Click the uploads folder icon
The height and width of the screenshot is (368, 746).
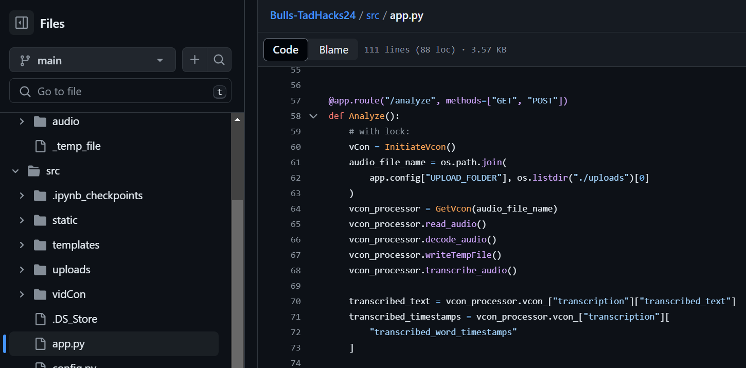pyautogui.click(x=40, y=270)
